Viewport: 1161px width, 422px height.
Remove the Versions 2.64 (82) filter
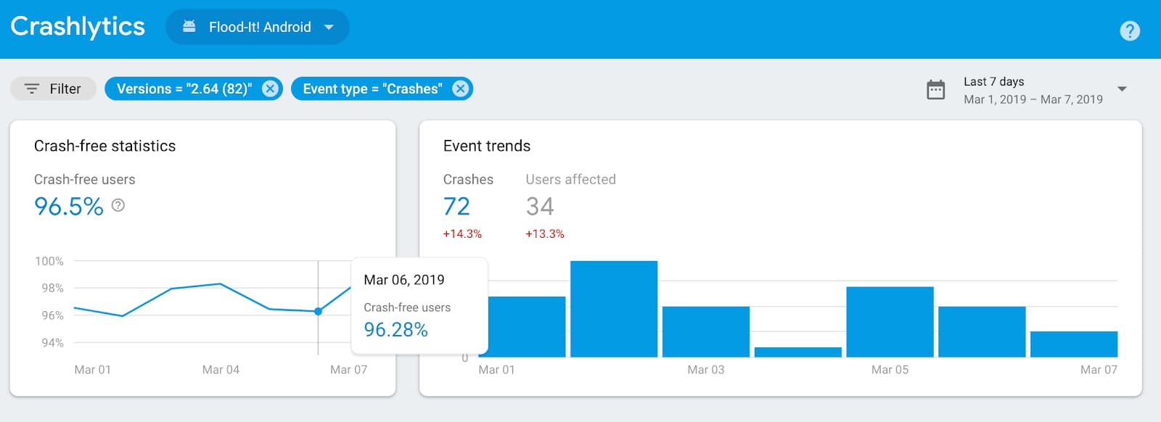tap(270, 88)
